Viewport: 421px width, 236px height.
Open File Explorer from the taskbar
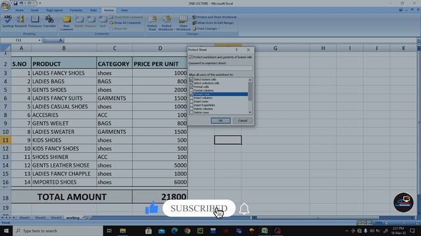pyautogui.click(x=123, y=231)
